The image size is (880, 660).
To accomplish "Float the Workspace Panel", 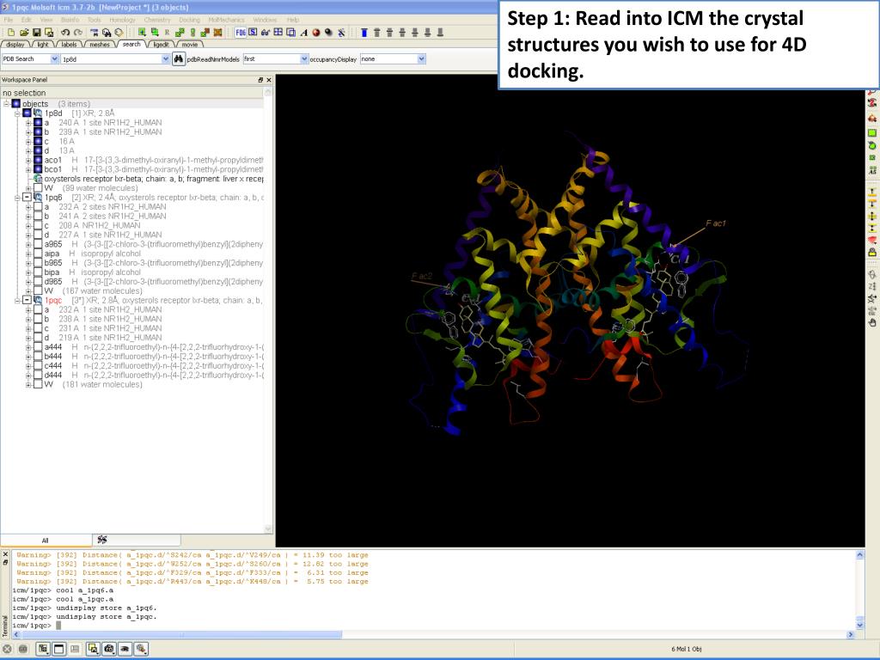I will [260, 80].
